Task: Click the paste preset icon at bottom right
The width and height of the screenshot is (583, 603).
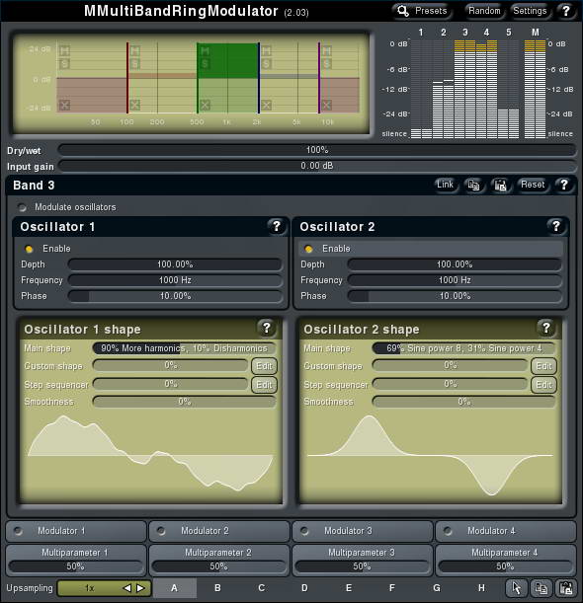Action: coord(565,588)
